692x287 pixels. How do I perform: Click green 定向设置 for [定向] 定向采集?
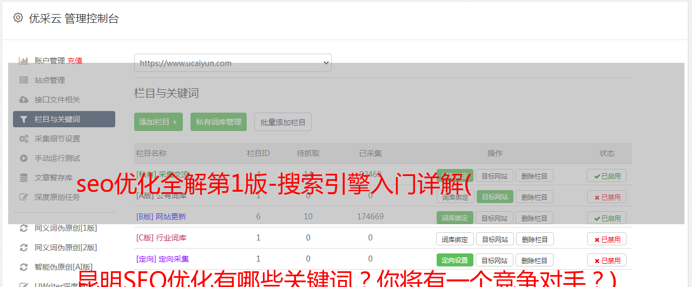click(x=455, y=260)
